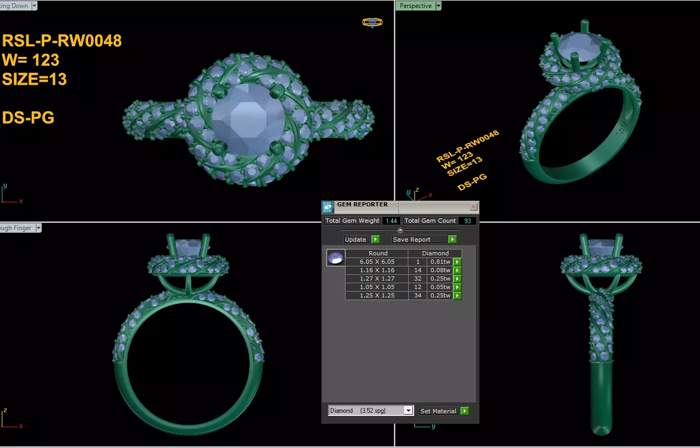Screen dimensions: 700x448
Task: Click the green arrow on the 1.27 X 1.27 row
Action: pos(457,278)
